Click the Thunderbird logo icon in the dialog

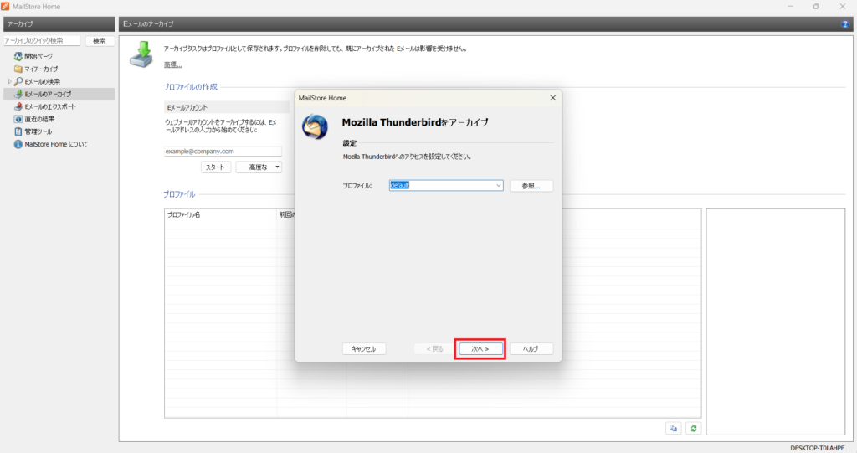[316, 127]
